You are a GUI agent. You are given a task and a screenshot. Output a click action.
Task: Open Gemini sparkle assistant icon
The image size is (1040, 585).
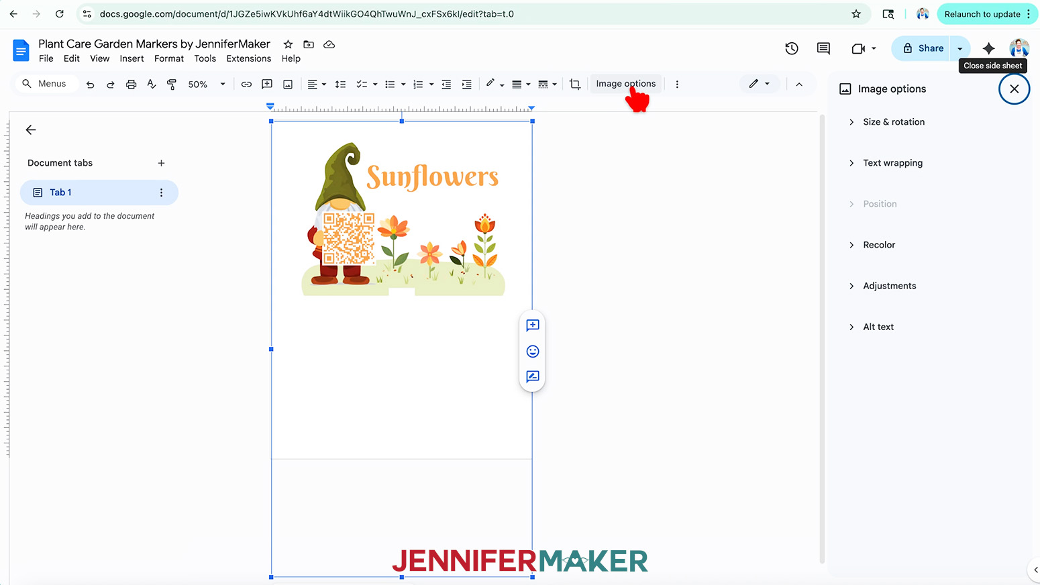(x=988, y=48)
